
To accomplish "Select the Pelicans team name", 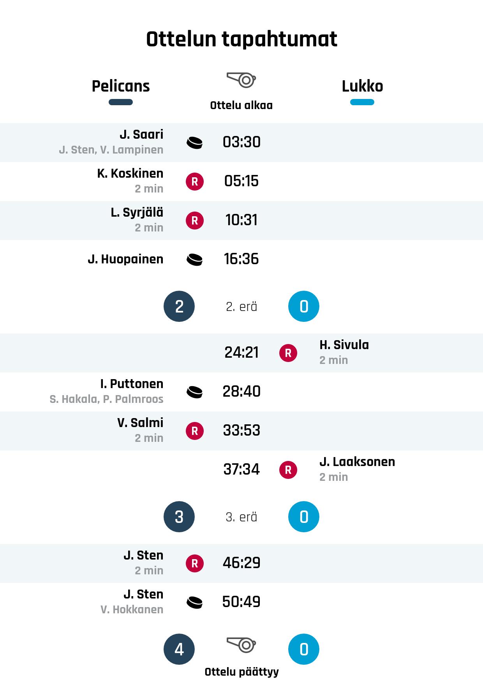I will pyautogui.click(x=121, y=86).
